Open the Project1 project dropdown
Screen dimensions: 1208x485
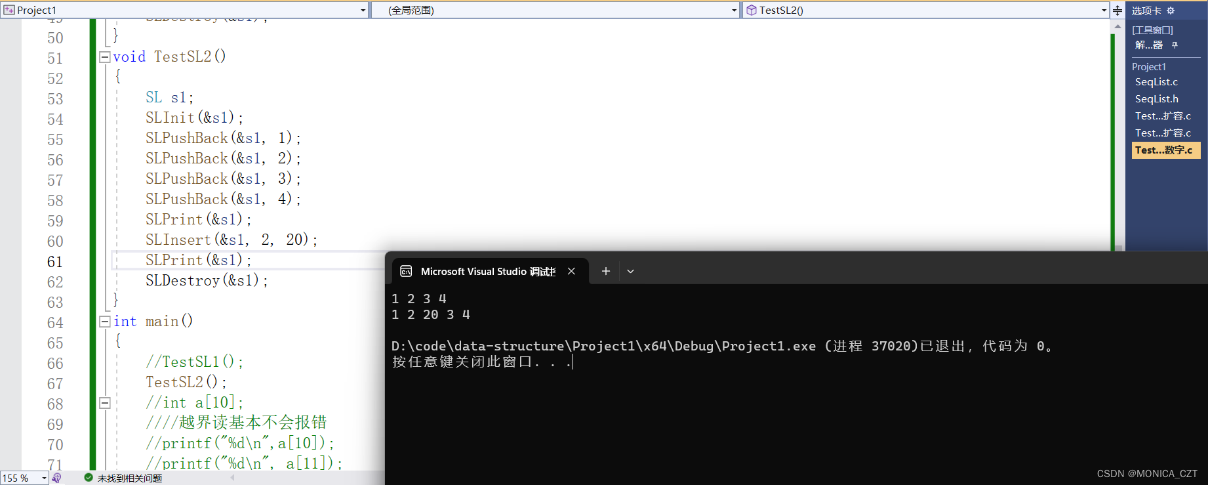point(363,11)
